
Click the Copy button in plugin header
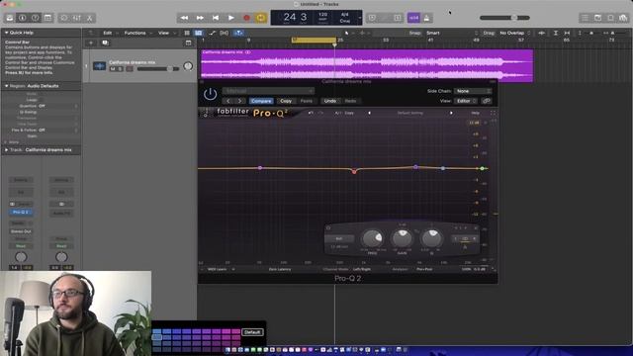pos(286,101)
